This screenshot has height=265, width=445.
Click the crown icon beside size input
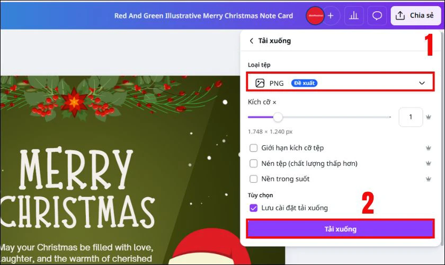point(428,117)
